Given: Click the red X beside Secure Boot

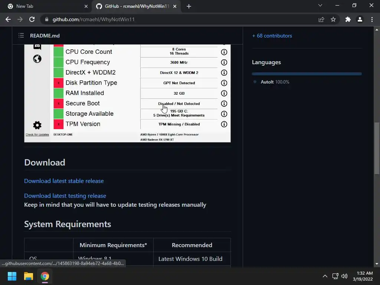Looking at the screenshot, I should click(58, 104).
